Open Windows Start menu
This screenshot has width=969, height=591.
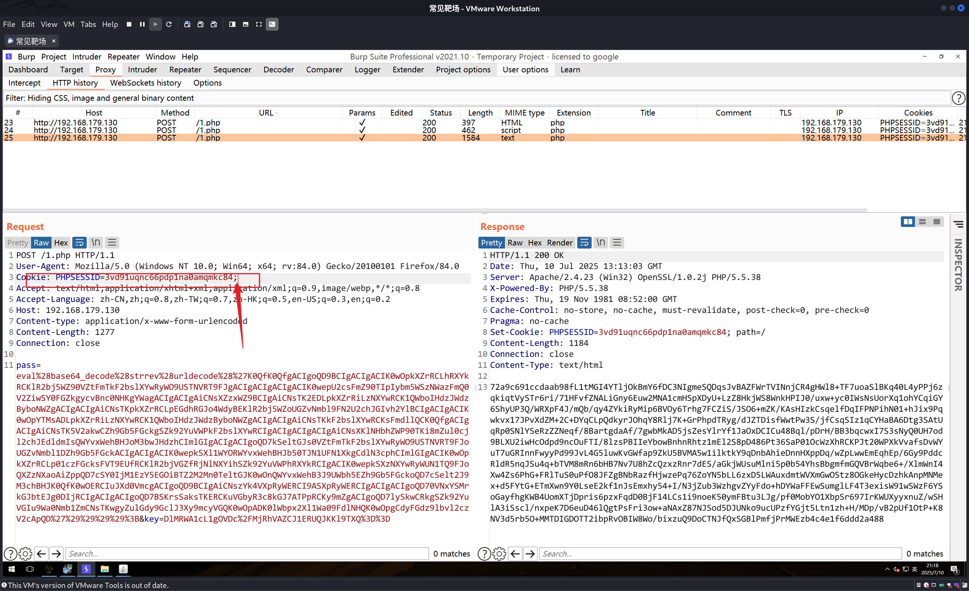point(11,569)
